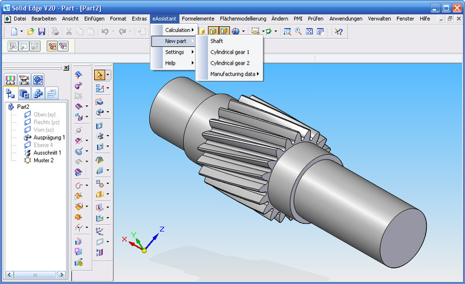465x284 pixels.
Task: Click the Print icon in the toolbar
Action: click(x=55, y=31)
